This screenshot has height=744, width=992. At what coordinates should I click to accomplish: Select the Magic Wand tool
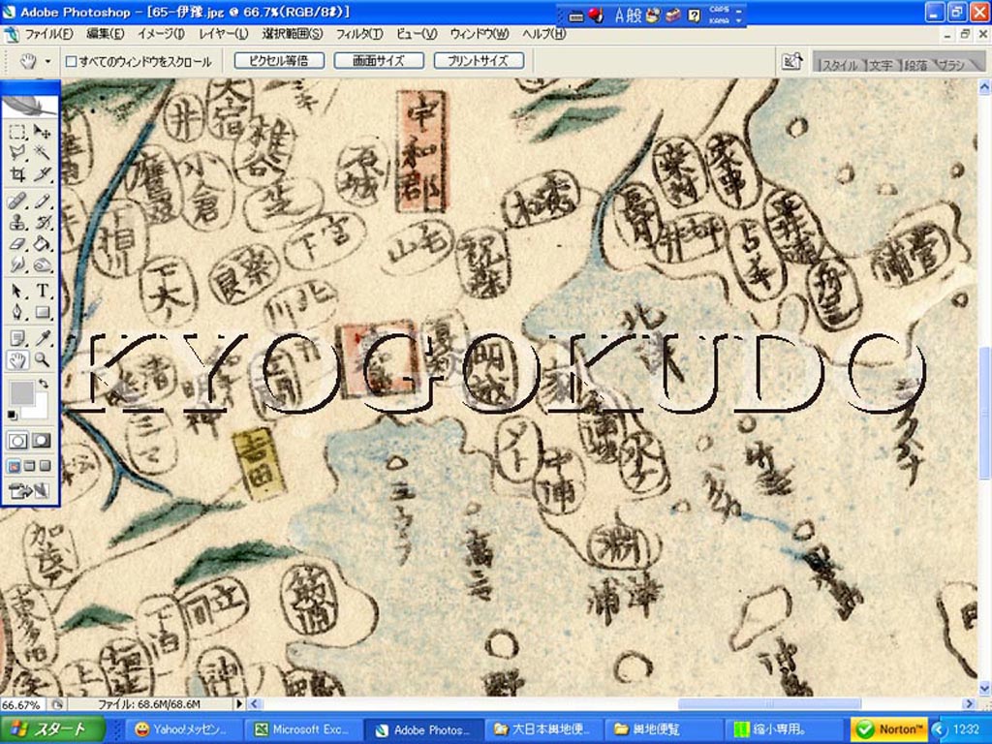coord(42,152)
